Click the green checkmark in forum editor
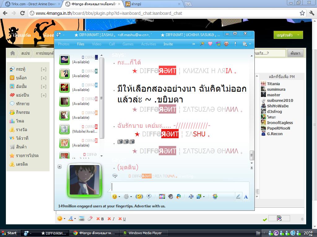 coord(265,219)
